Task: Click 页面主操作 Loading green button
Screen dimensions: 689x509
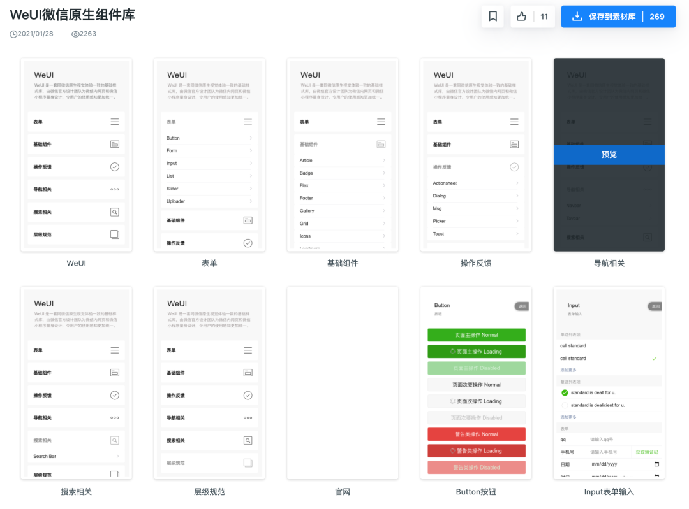Action: (x=477, y=352)
